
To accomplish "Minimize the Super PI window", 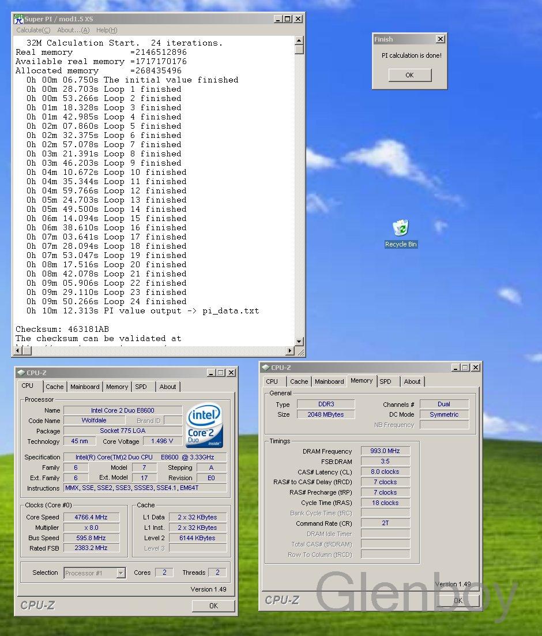I will (278, 18).
